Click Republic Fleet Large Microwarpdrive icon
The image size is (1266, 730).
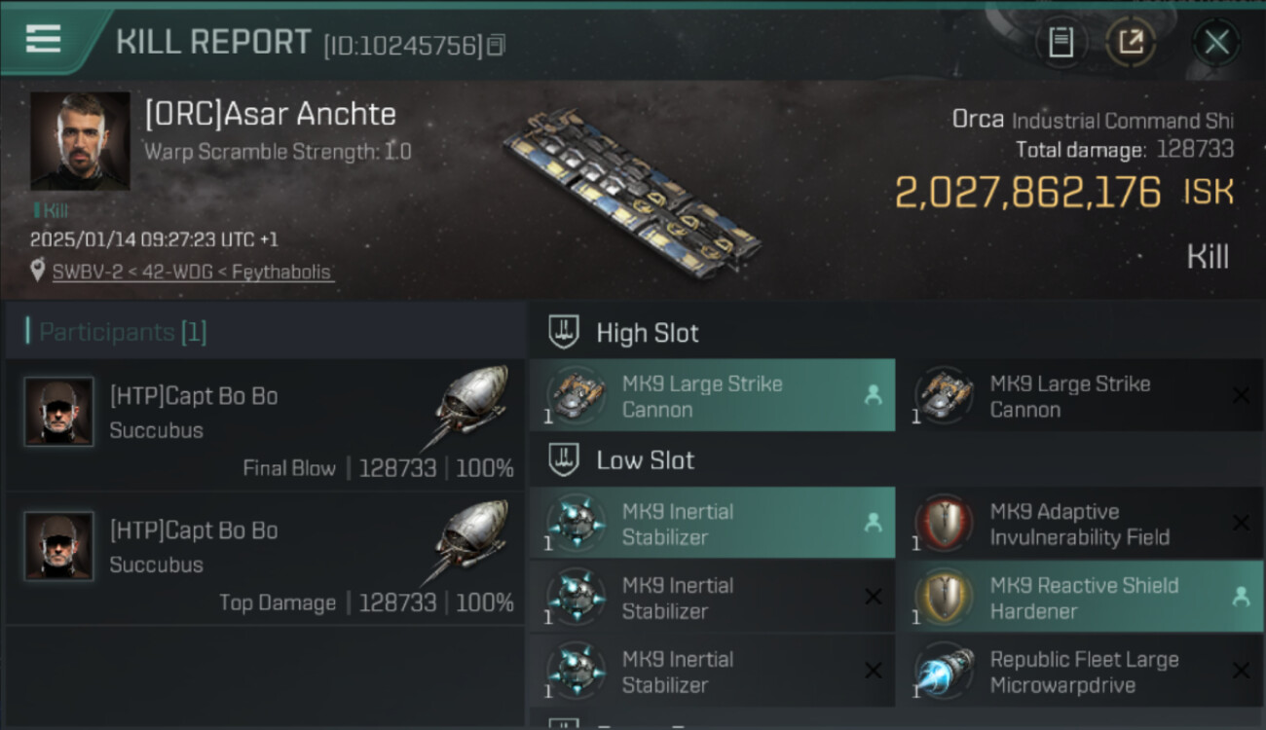pyautogui.click(x=943, y=672)
